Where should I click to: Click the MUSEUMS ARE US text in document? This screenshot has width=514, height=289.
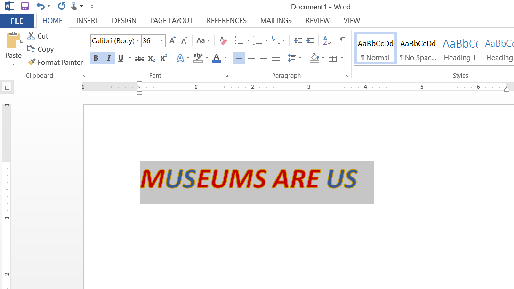tap(249, 179)
